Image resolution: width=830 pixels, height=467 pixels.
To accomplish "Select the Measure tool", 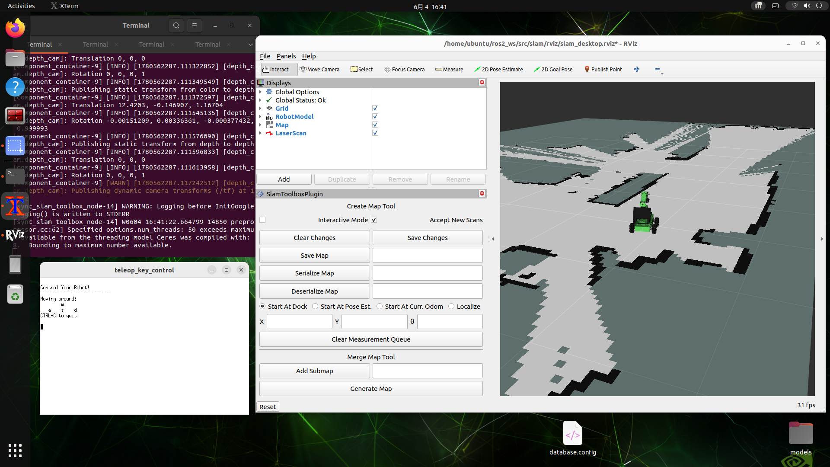I will coord(449,69).
